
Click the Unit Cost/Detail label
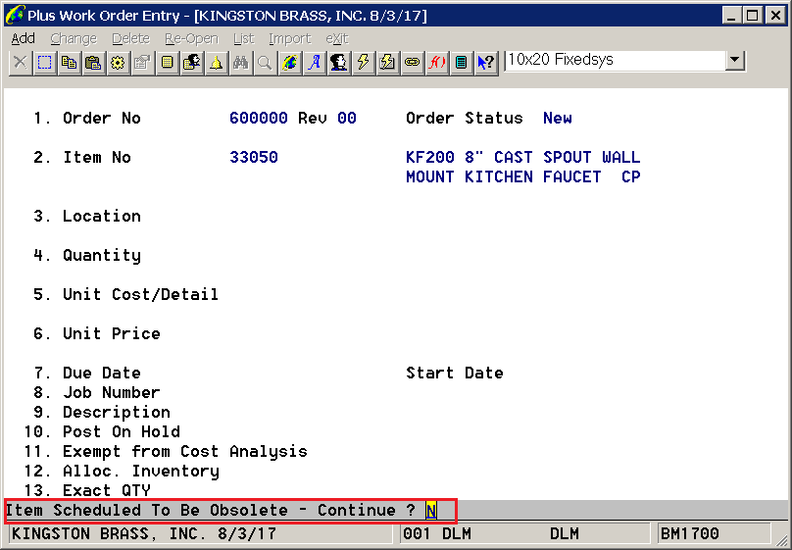tap(140, 294)
